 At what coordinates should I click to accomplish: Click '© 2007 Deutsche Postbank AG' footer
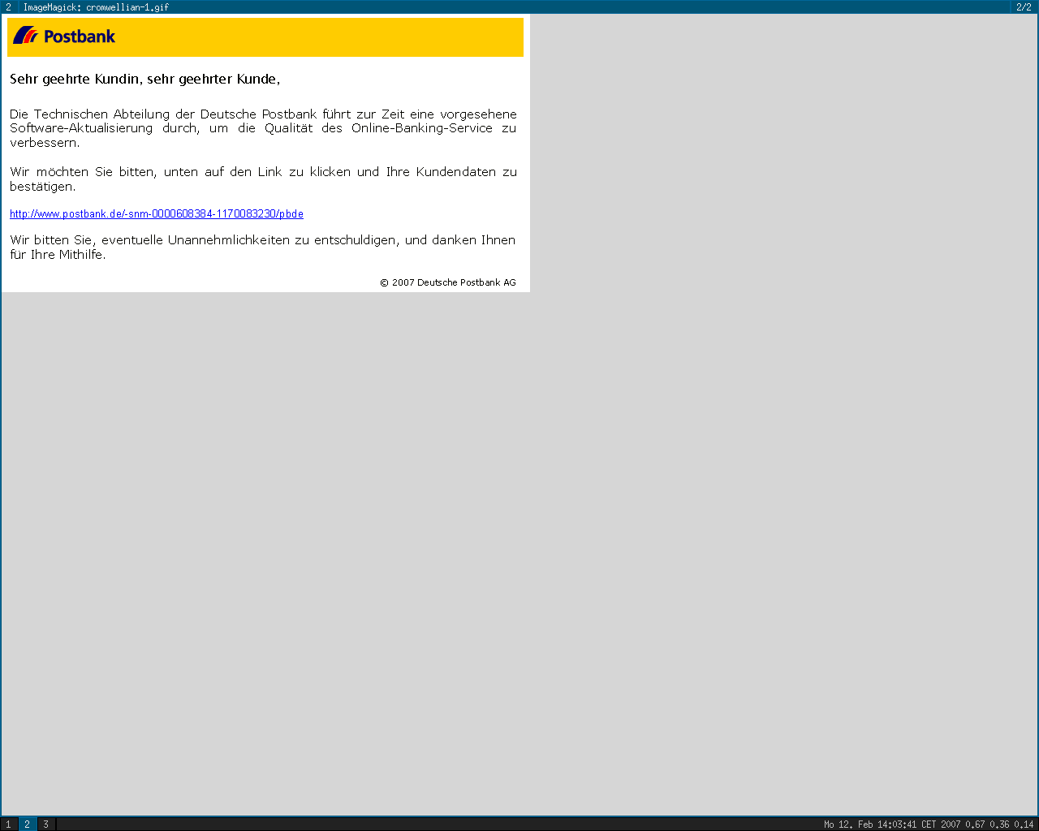click(x=448, y=282)
